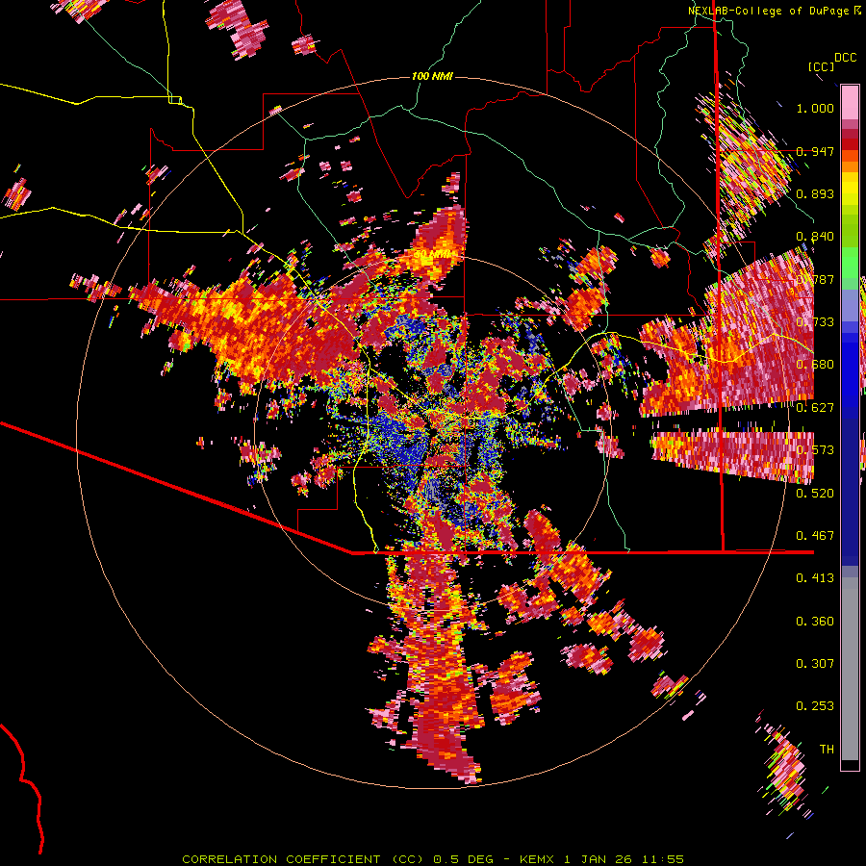866x866 pixels.
Task: Click the 0.893 scale value
Action: [x=815, y=193]
